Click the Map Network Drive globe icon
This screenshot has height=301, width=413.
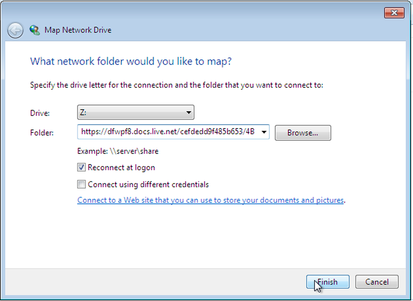coord(35,30)
